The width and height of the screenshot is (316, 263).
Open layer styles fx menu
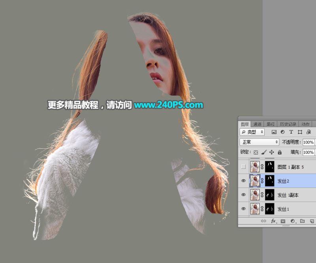pos(273,221)
